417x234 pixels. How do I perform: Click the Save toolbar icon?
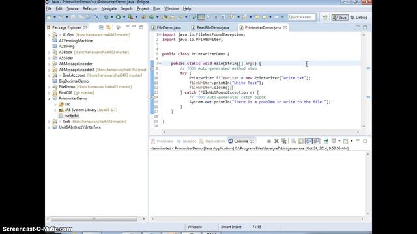coord(73,18)
